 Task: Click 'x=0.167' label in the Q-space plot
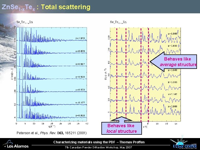click(x=80, y=103)
